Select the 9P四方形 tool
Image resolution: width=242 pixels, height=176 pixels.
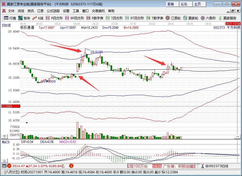[x=74, y=18]
